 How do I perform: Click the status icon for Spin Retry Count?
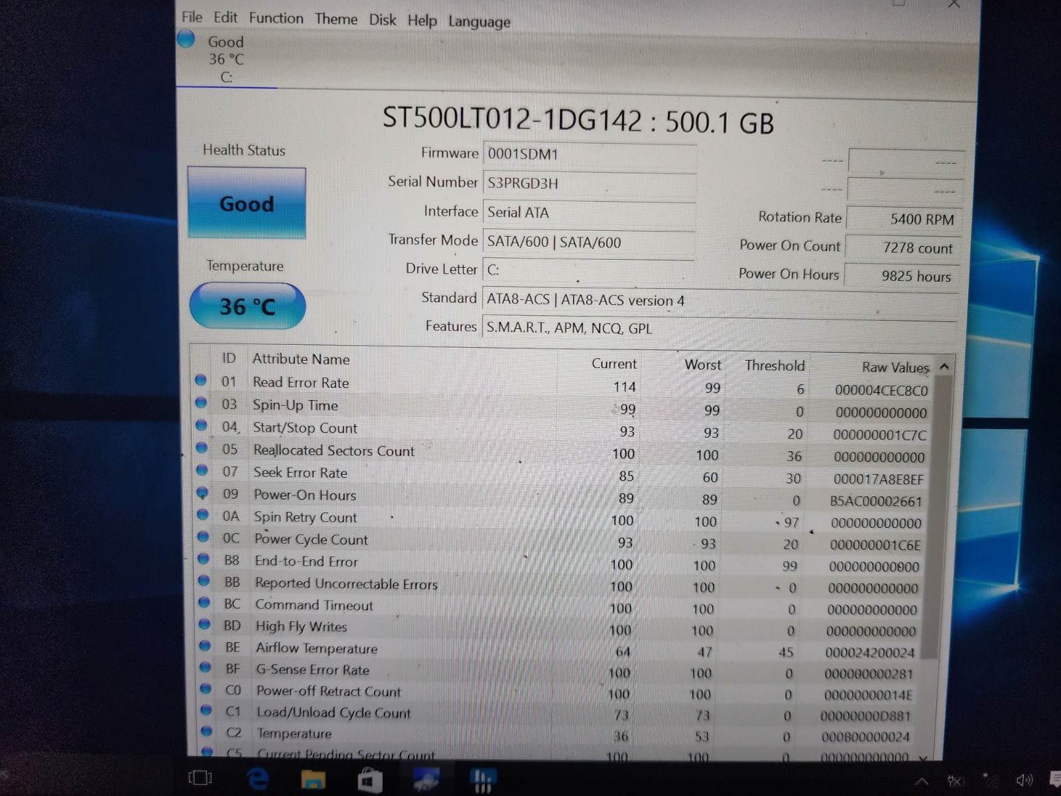(x=203, y=514)
